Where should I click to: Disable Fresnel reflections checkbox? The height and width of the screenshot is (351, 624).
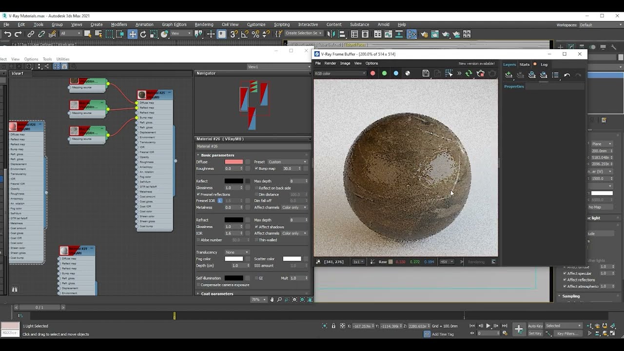(198, 195)
